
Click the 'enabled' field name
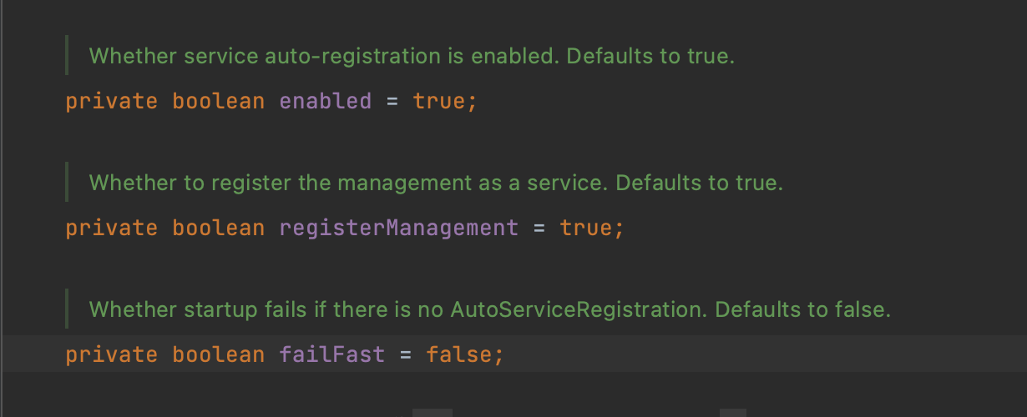[325, 102]
